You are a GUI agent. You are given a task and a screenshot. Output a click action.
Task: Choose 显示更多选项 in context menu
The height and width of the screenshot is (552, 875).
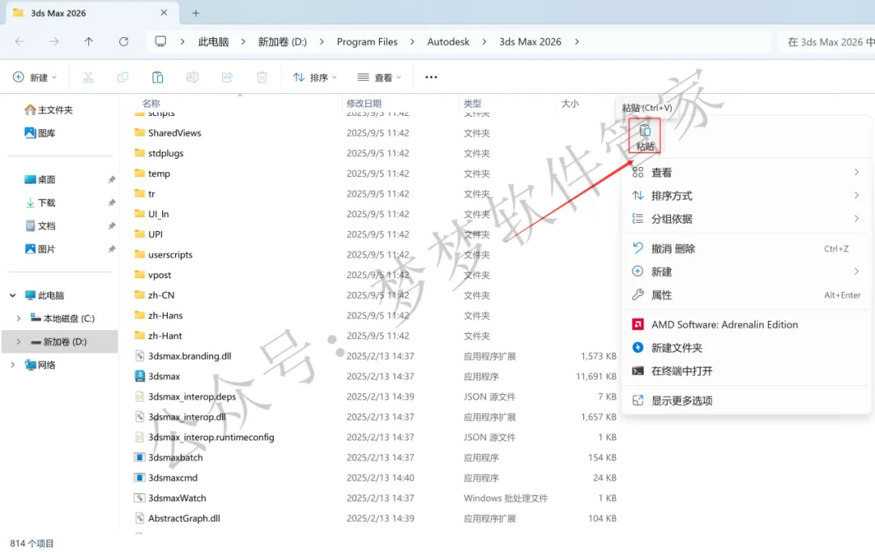coord(746,400)
